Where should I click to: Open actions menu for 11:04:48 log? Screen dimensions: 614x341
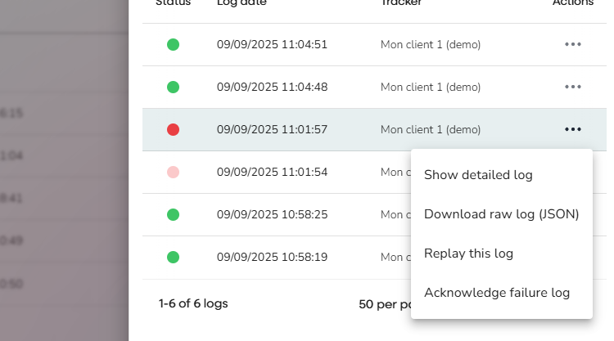coord(573,87)
